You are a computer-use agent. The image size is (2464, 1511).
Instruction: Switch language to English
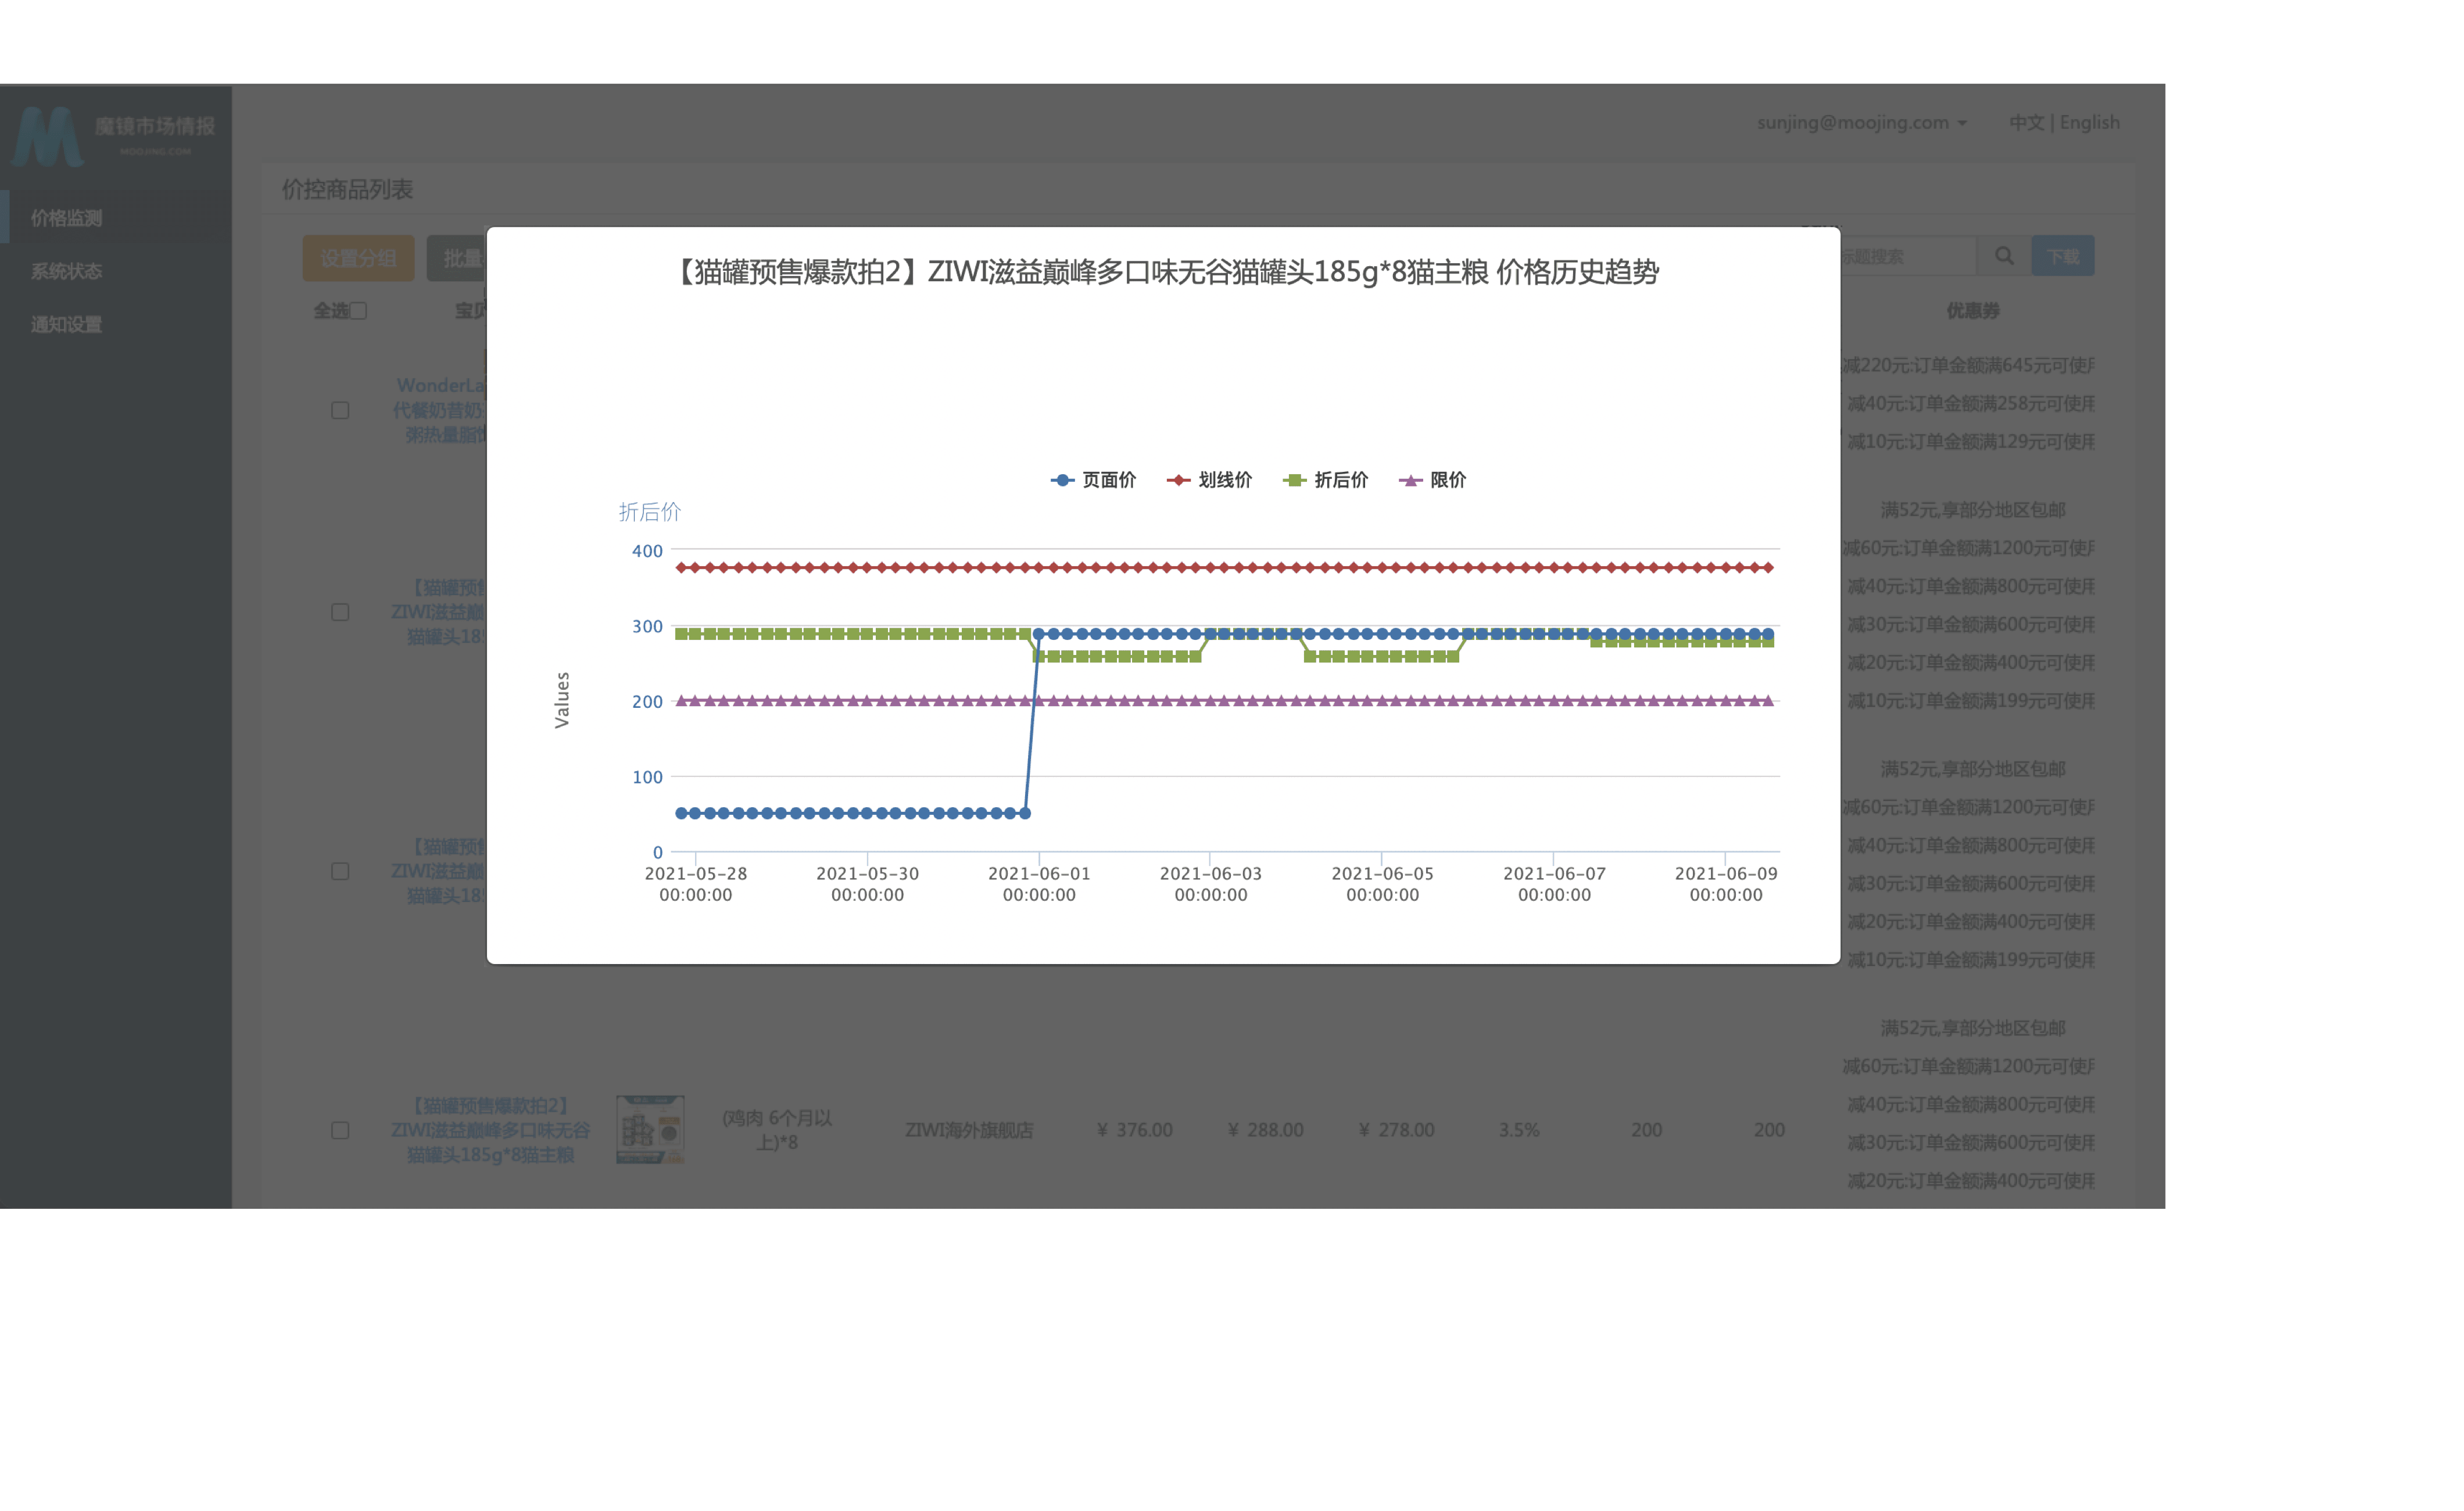pyautogui.click(x=2089, y=122)
